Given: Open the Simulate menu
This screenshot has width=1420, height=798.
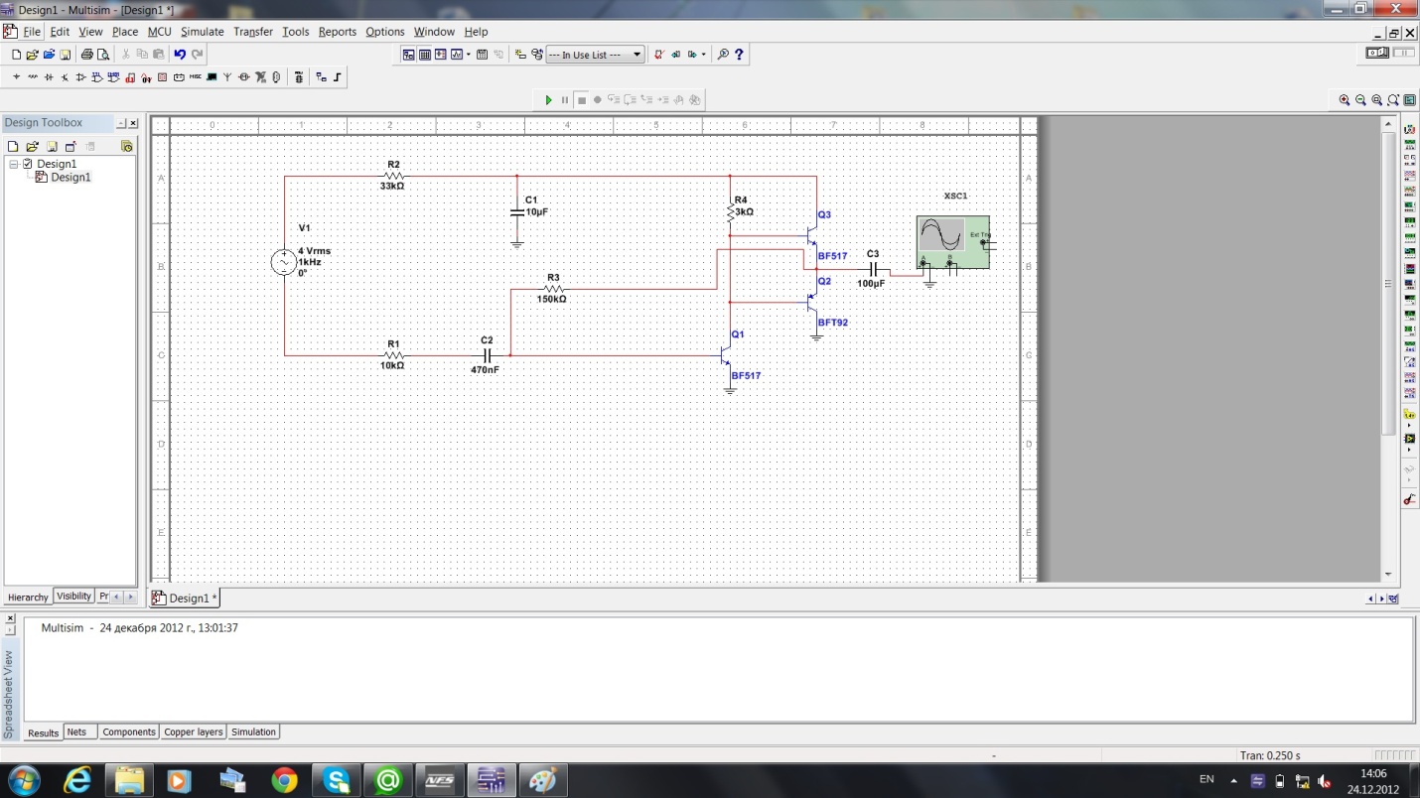Looking at the screenshot, I should tap(202, 32).
